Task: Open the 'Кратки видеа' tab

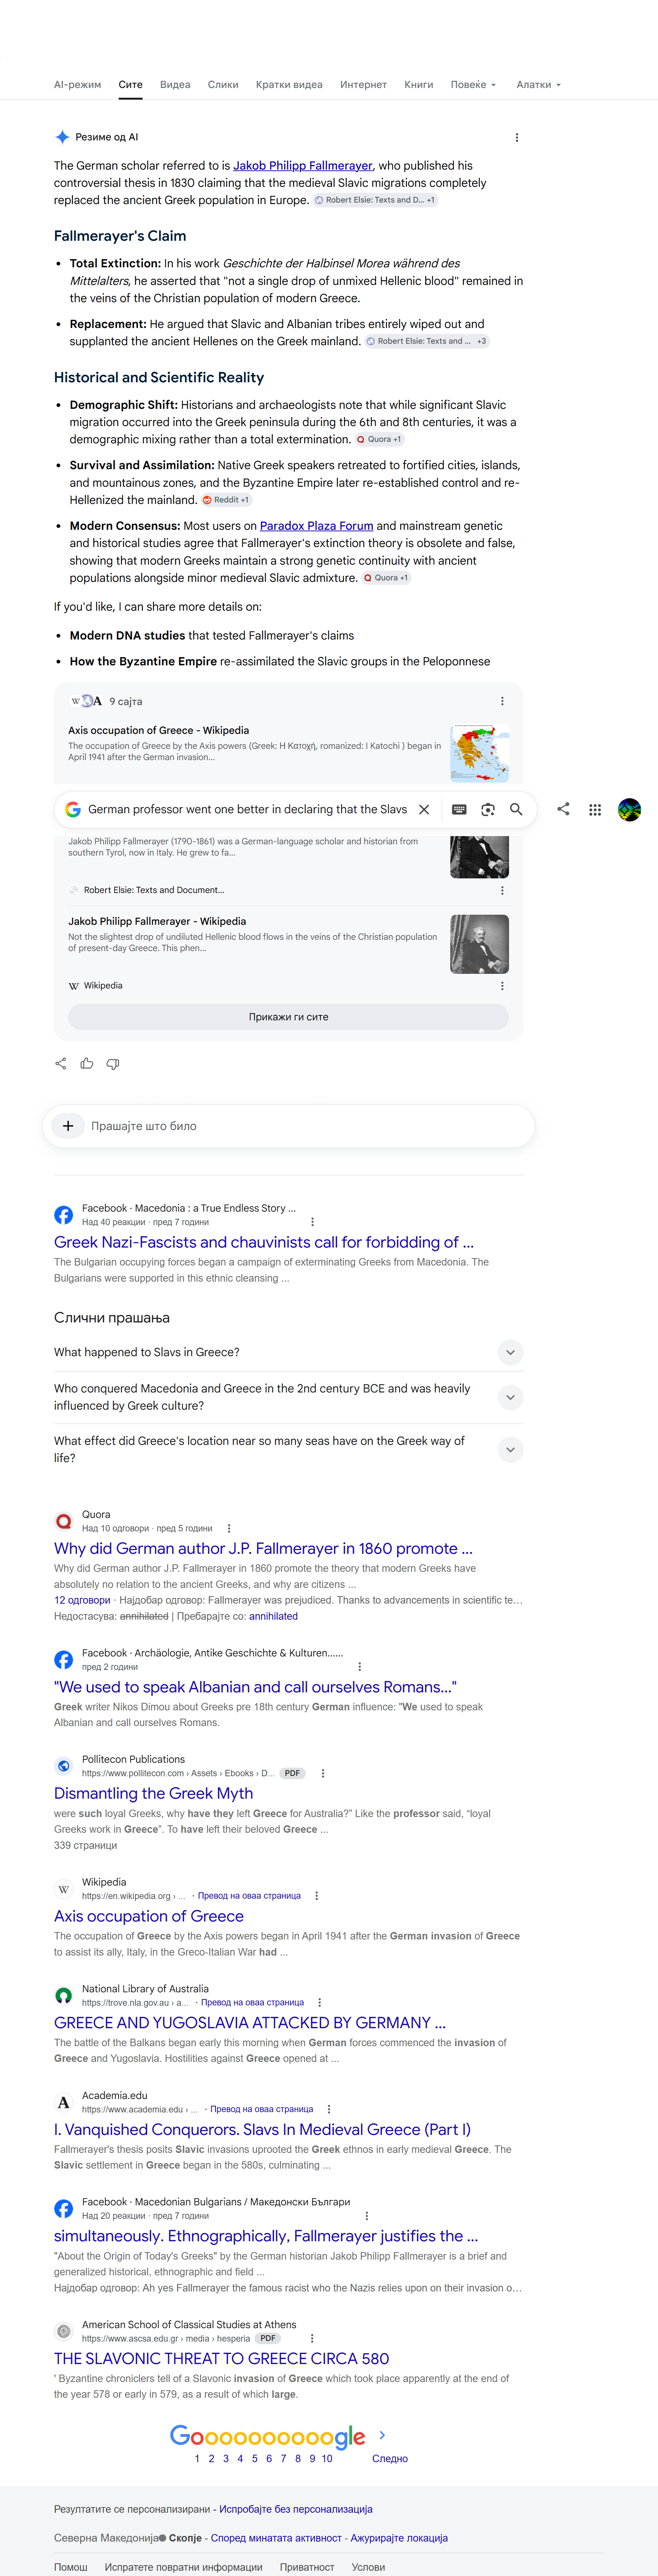Action: click(x=289, y=85)
